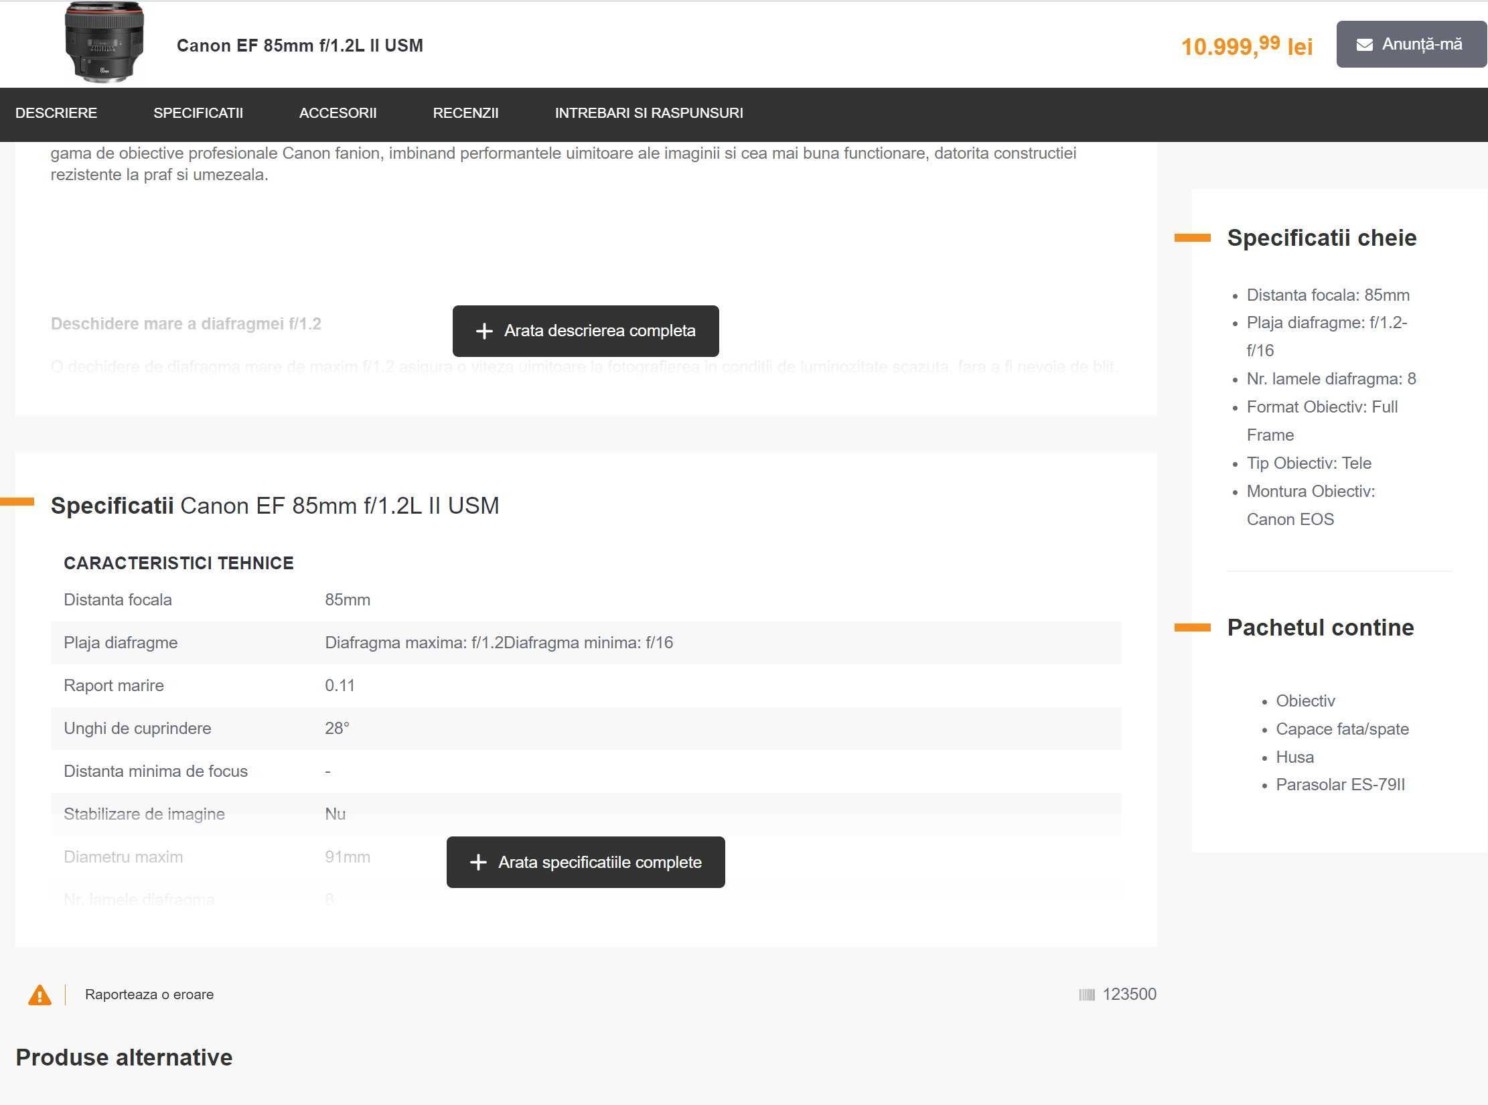
Task: Click the Unghi de cuprindere row label
Action: 137,729
